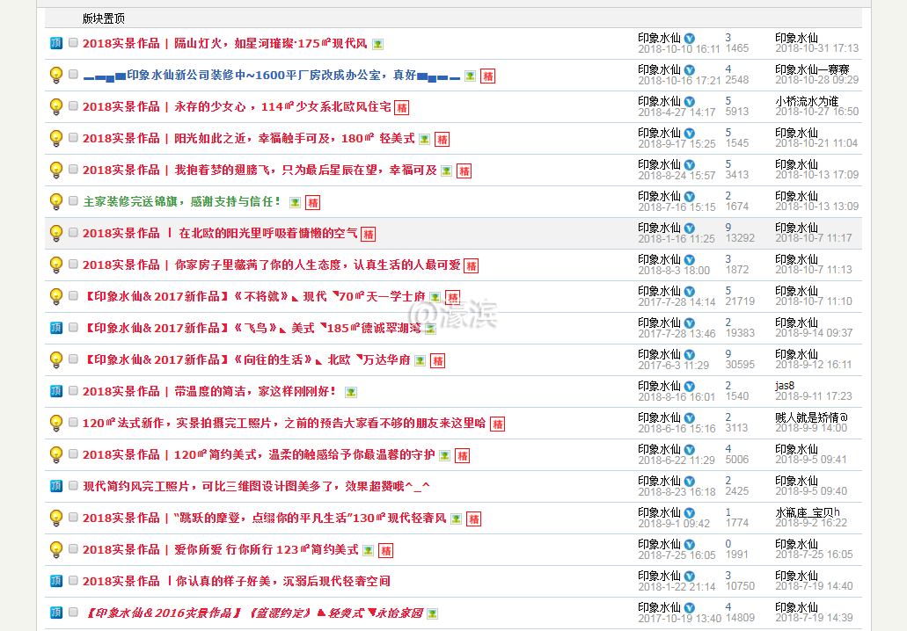Click the lightbulb icon next to 爱你所爱 thread
Viewport: 907px width, 631px height.
coord(56,549)
